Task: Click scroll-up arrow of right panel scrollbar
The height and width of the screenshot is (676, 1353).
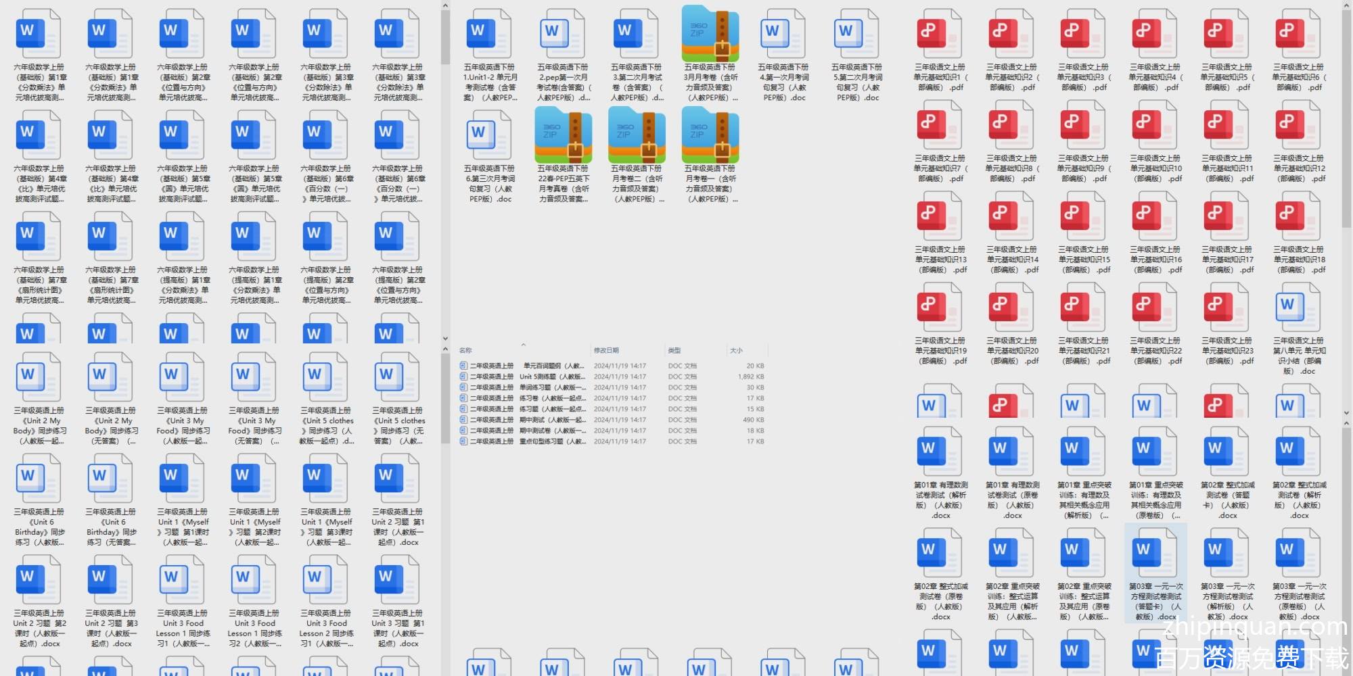Action: click(1347, 6)
